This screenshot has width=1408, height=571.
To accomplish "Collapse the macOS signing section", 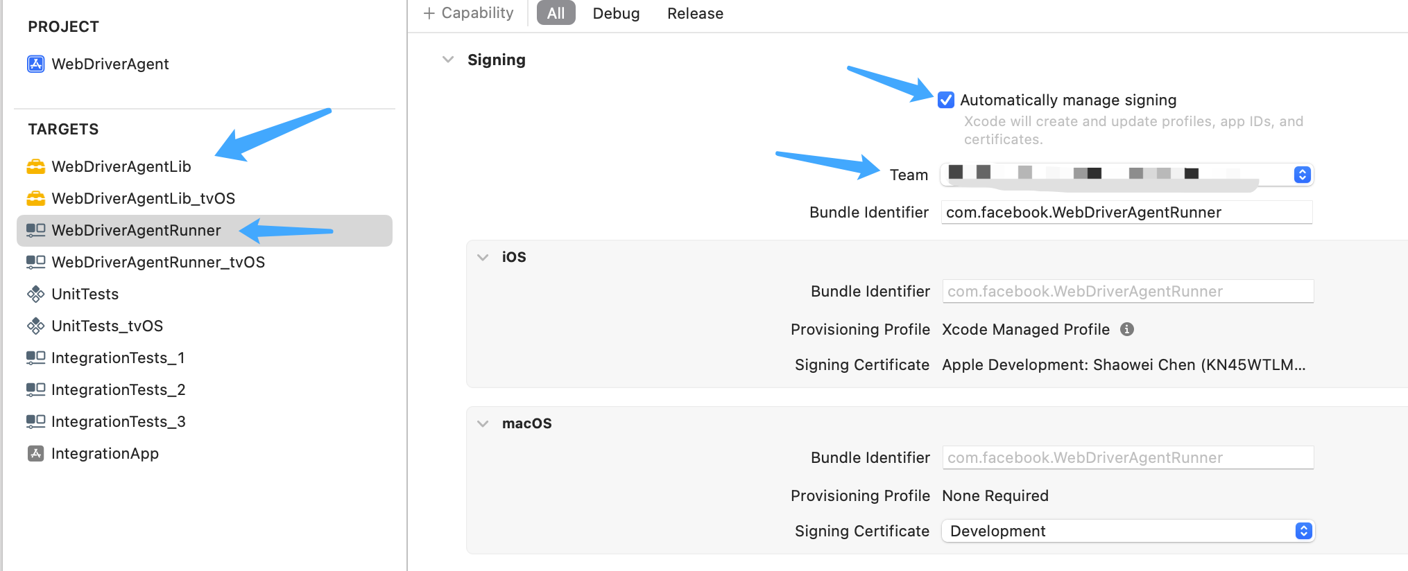I will (x=483, y=423).
